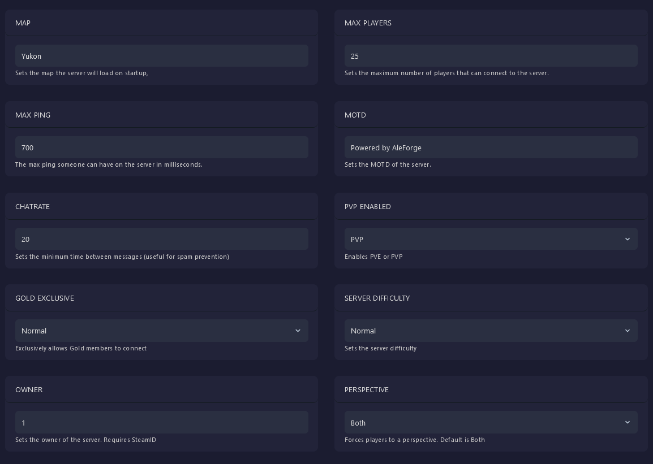
Task: Select the Max Players input field
Action: coord(491,56)
